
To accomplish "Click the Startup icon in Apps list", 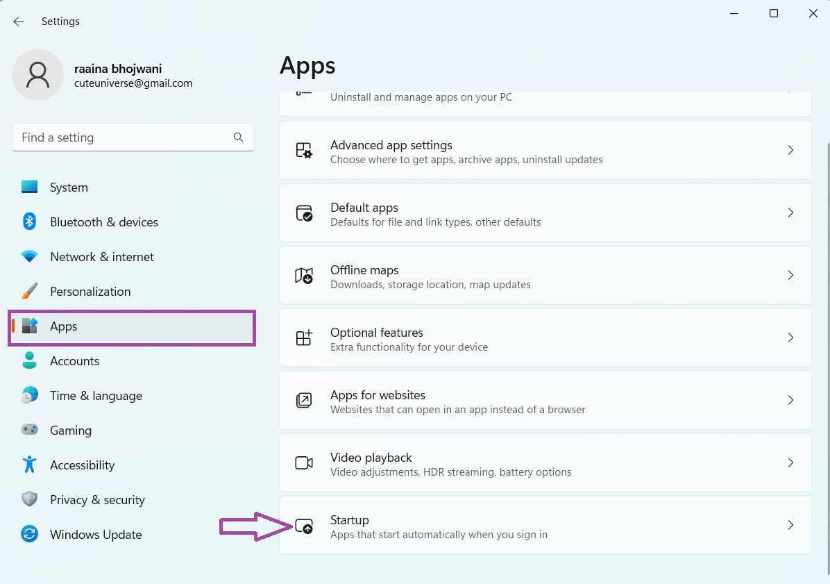I will coord(304,526).
